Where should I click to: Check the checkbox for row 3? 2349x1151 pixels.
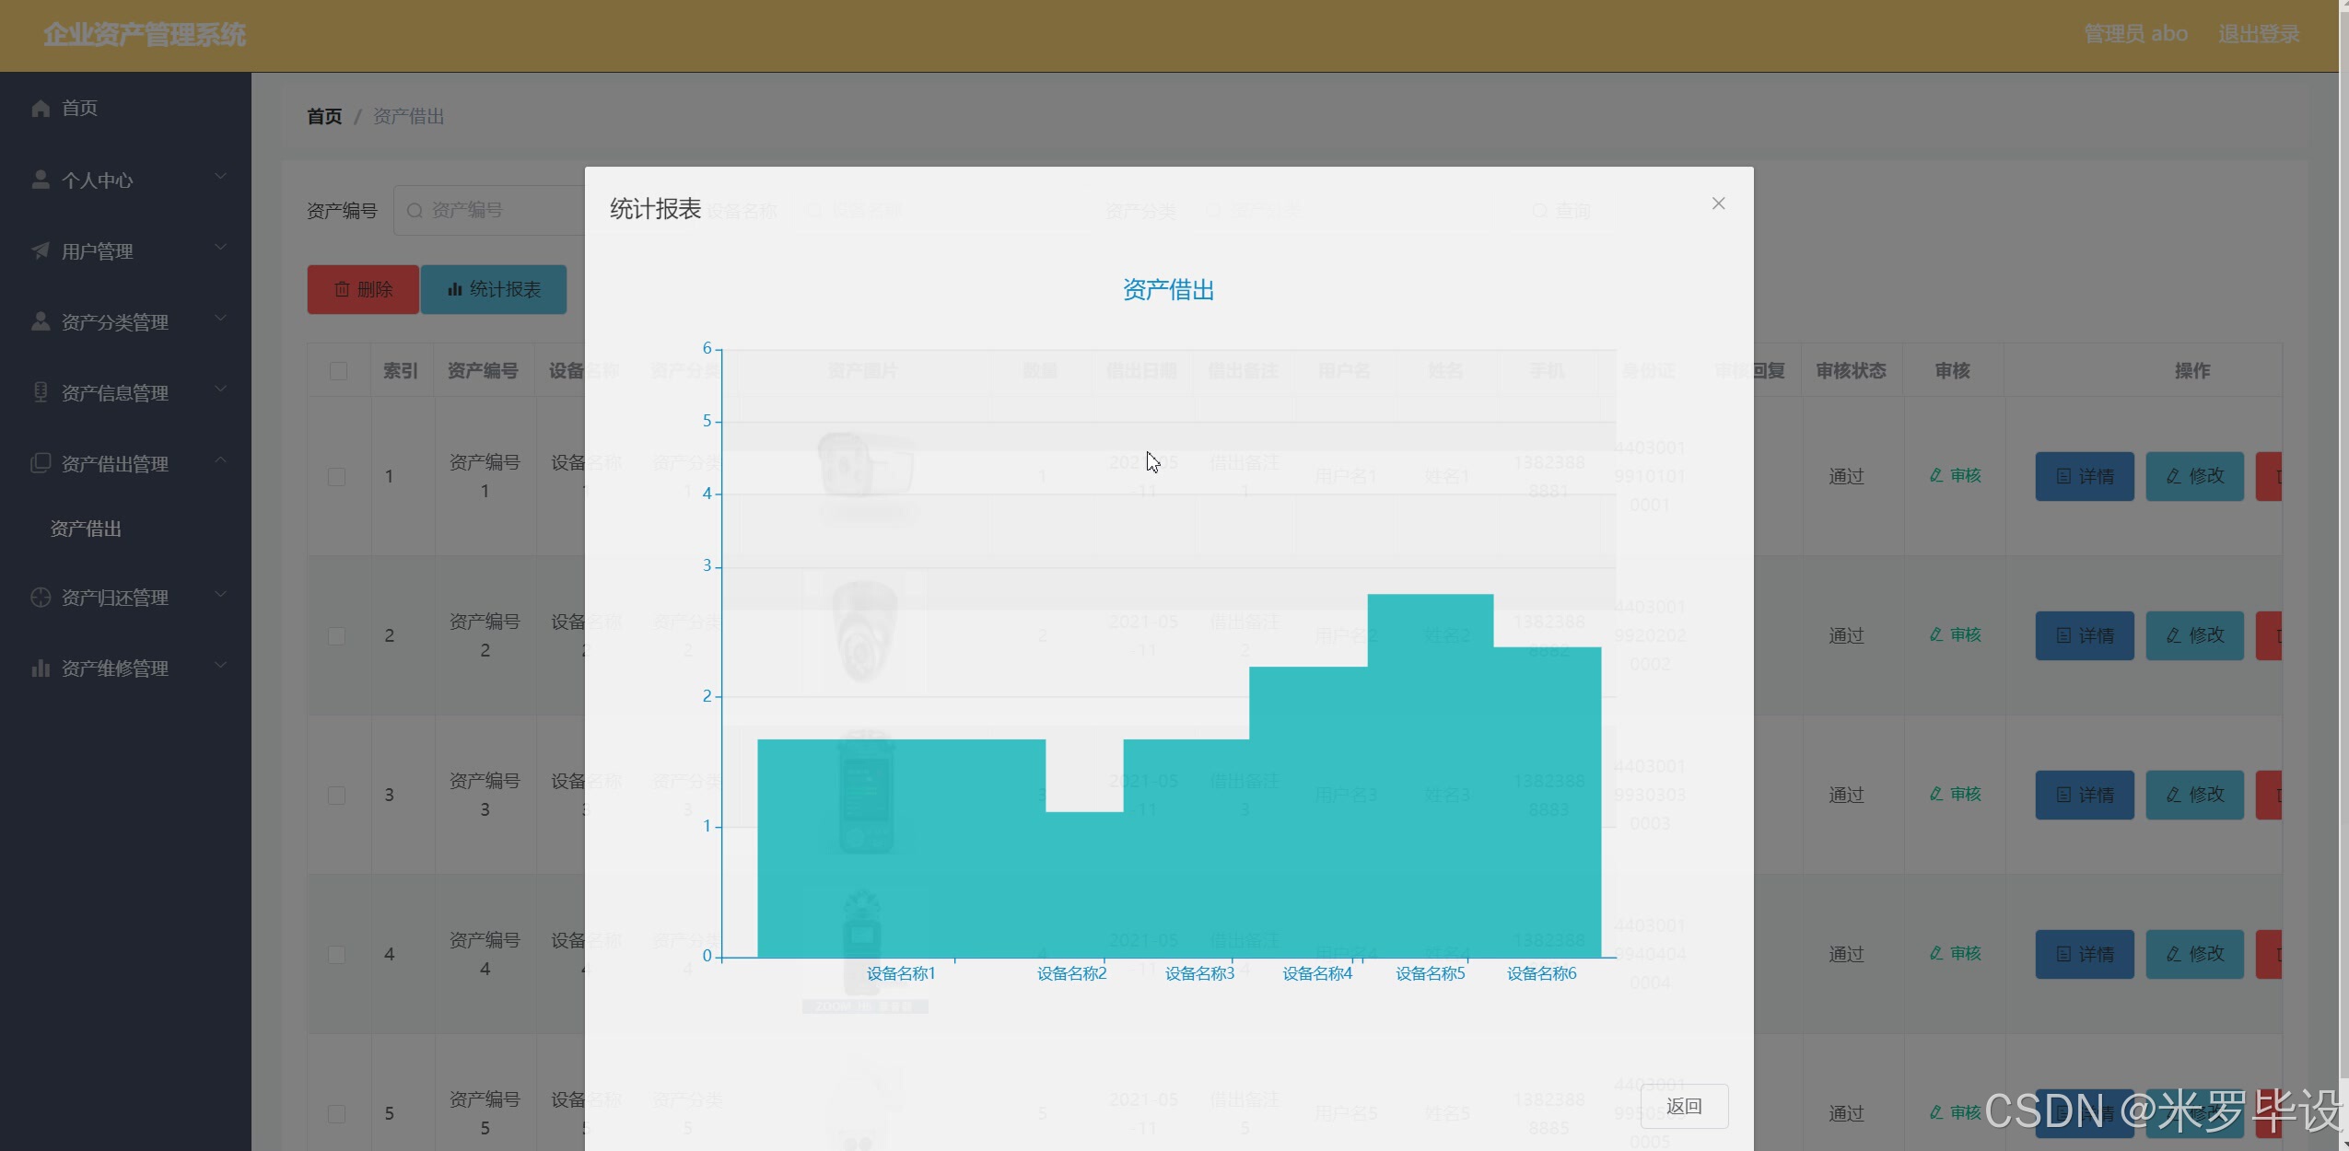tap(337, 796)
